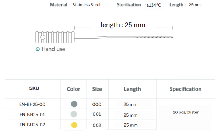Viewport: 221px width, 133px height.
Task: Click the Hand use teal circle icon
Action: (x=38, y=49)
